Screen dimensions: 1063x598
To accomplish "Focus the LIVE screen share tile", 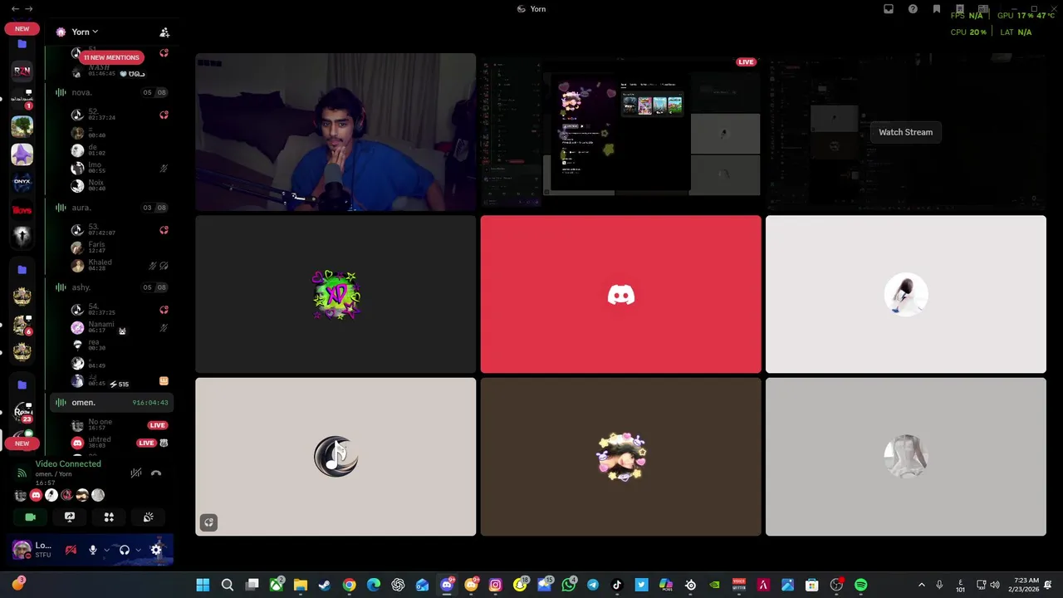I will (620, 132).
